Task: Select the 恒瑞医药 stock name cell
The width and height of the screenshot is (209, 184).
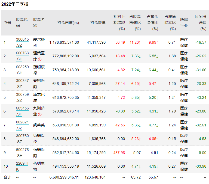Action: (39, 153)
